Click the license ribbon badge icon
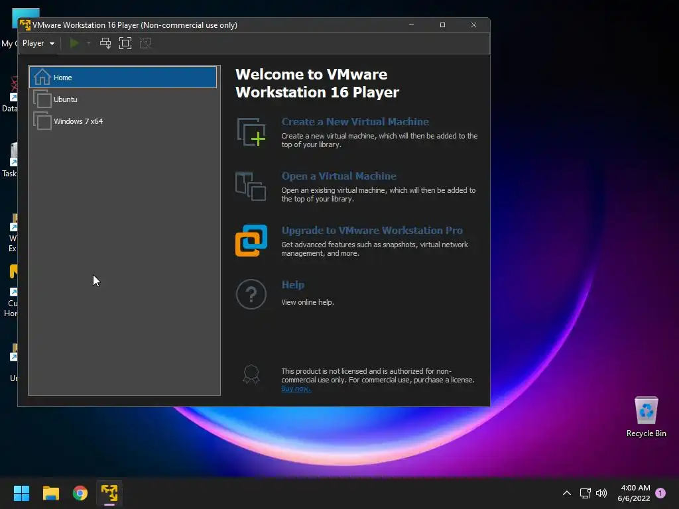Viewport: 679px width, 509px height. pos(251,374)
